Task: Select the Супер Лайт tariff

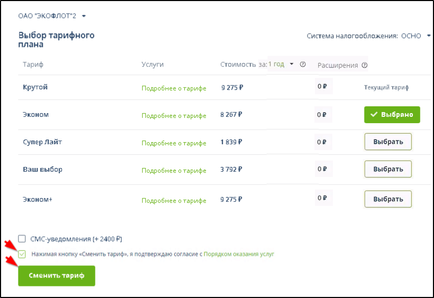Action: click(388, 142)
